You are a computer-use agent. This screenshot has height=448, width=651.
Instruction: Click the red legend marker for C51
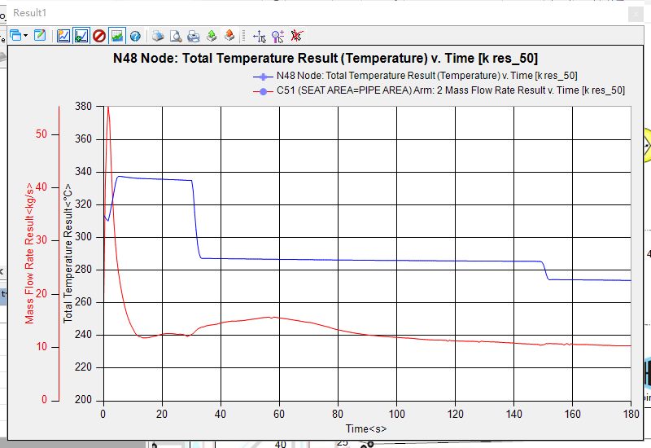tap(263, 91)
